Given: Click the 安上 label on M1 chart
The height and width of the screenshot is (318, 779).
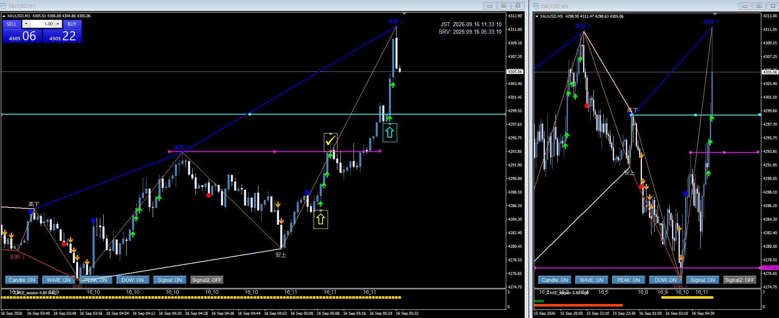Looking at the screenshot, I should click(x=281, y=255).
